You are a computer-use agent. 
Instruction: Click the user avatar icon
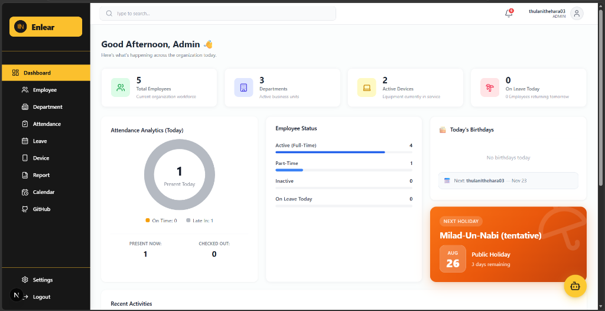(577, 14)
